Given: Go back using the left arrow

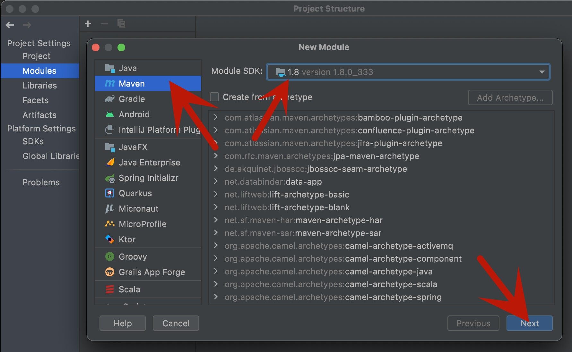Looking at the screenshot, I should (10, 25).
